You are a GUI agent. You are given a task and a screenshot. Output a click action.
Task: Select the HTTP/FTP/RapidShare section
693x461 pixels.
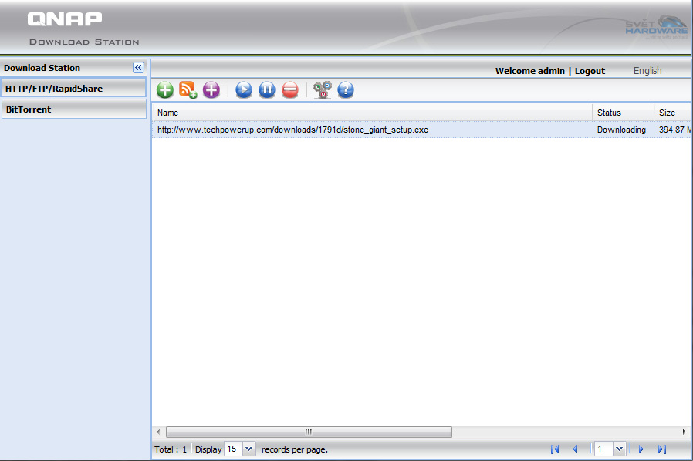73,89
